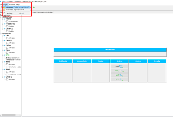
Task: Open the GPIO configuration button
Action: (119, 71)
